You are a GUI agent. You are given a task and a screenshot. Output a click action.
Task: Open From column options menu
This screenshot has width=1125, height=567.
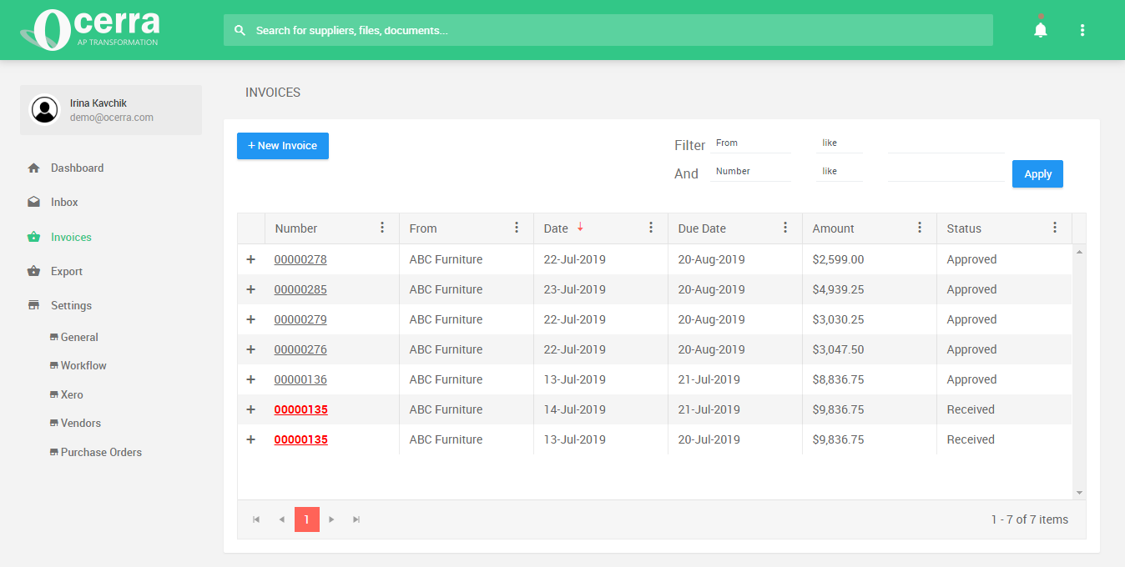517,228
